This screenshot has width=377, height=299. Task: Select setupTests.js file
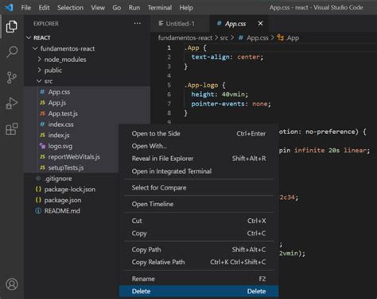click(66, 168)
